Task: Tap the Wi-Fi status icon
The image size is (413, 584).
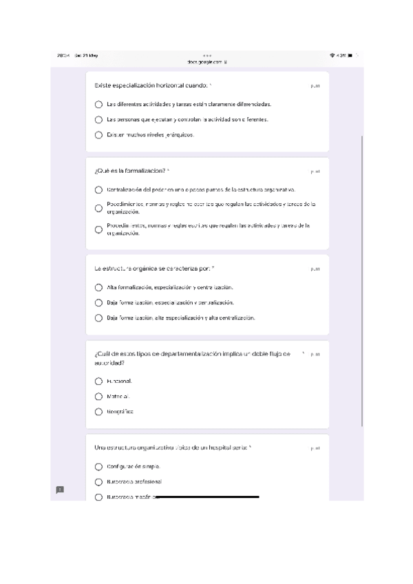Action: (x=332, y=55)
